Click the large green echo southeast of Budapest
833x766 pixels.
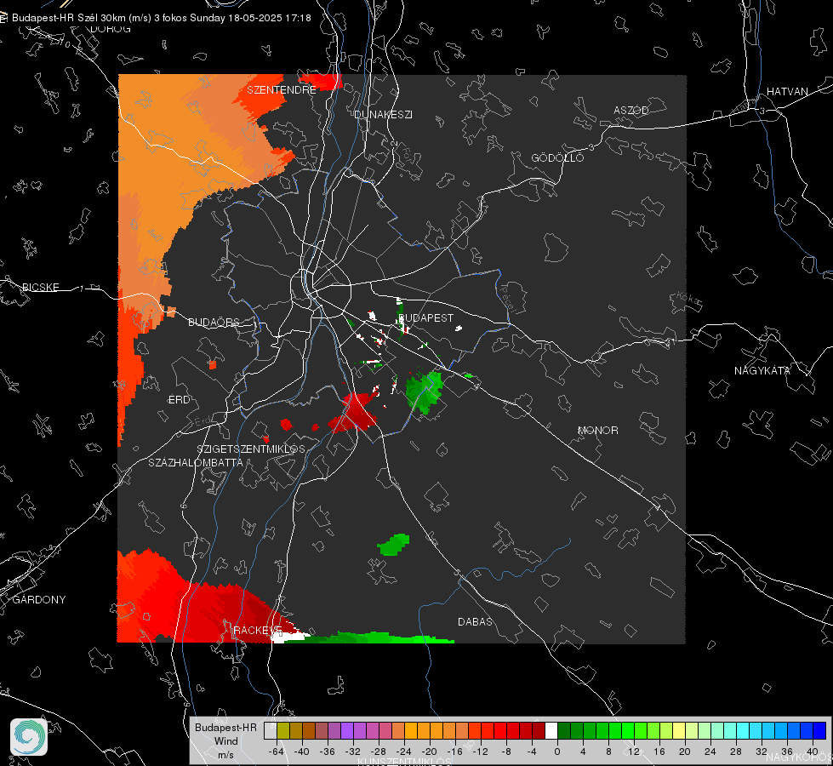click(424, 392)
